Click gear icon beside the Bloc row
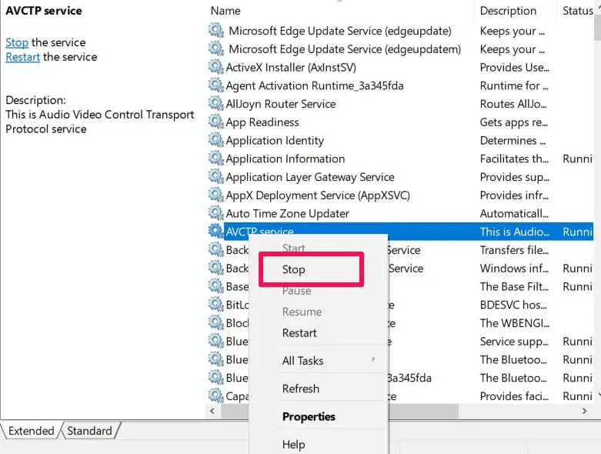 coord(216,323)
